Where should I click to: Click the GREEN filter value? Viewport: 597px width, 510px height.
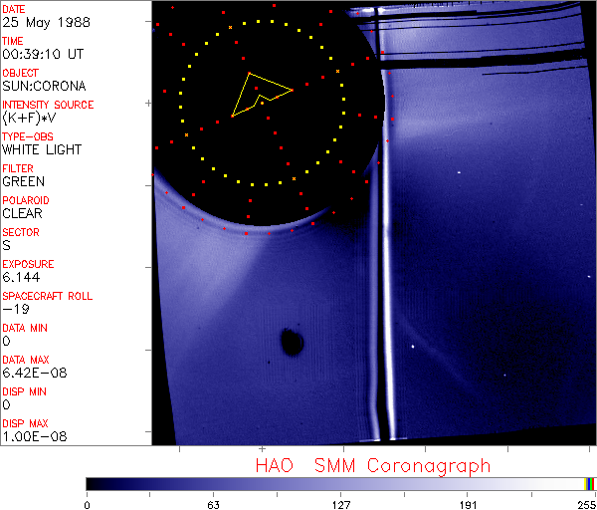[23, 181]
